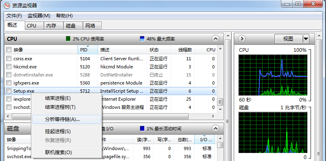Check the iexplore process checkbox
This screenshot has width=326, height=161.
pyautogui.click(x=9, y=99)
